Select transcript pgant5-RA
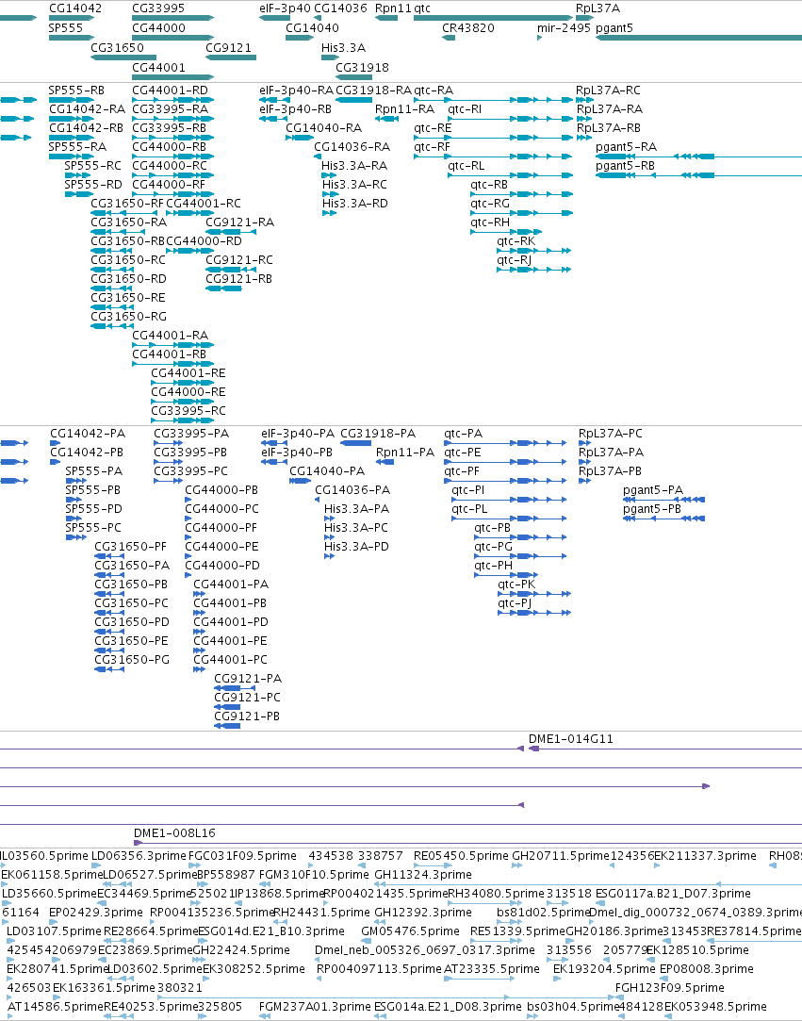802x1021 pixels. [x=626, y=146]
